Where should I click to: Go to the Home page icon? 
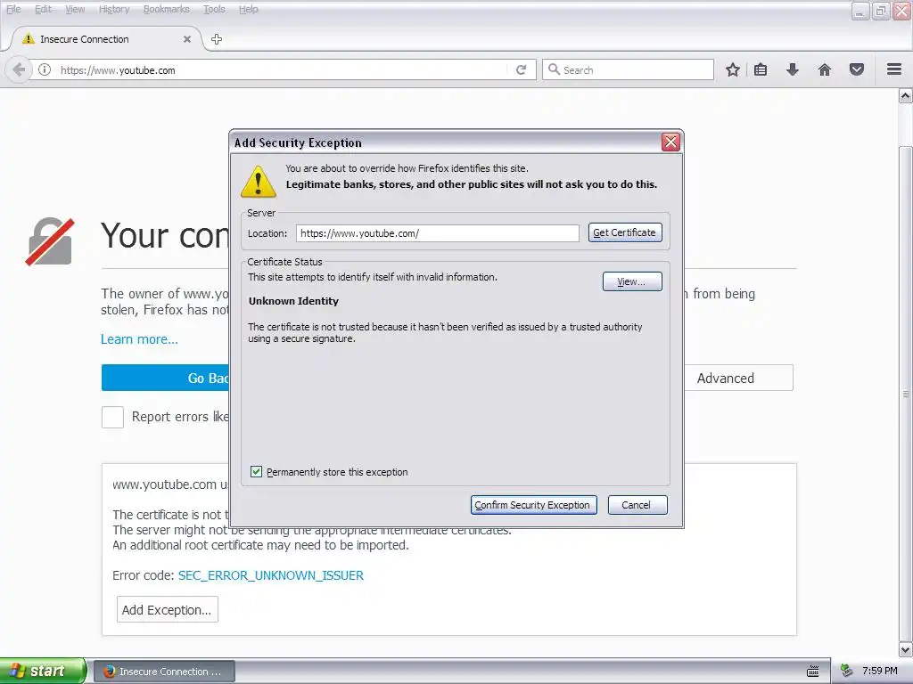pos(825,69)
